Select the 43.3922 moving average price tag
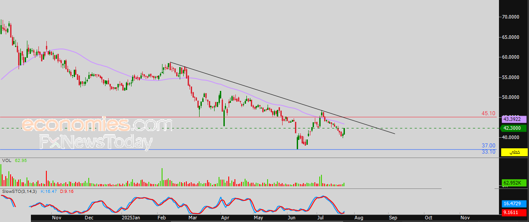The width and height of the screenshot is (529, 222). point(514,119)
